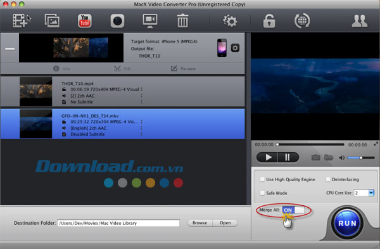
Task: Pause the preview video
Action: click(288, 157)
